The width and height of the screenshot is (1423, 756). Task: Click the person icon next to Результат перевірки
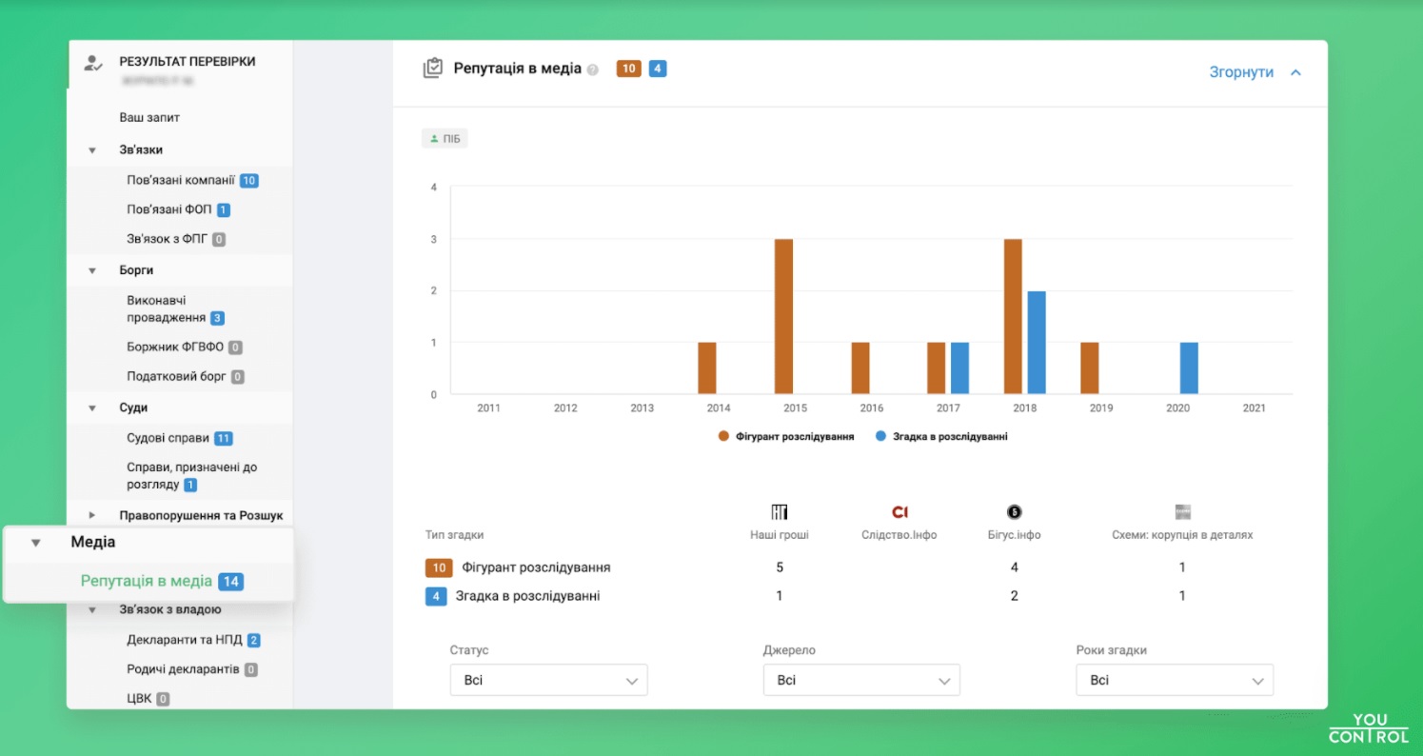(92, 63)
